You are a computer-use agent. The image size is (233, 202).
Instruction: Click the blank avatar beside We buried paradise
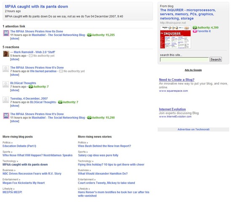5,69
